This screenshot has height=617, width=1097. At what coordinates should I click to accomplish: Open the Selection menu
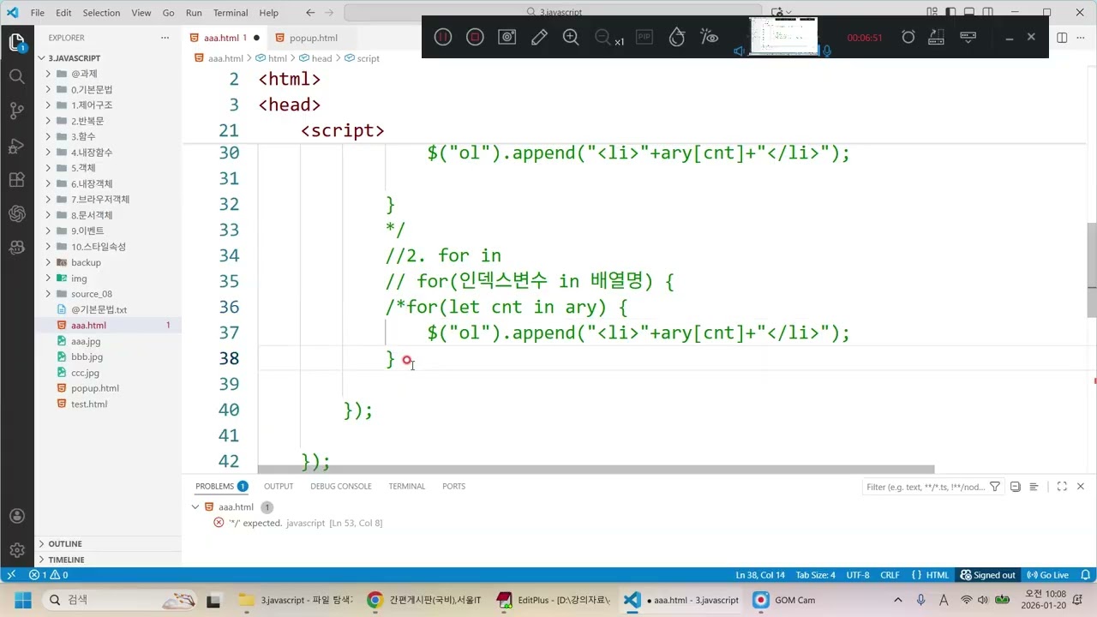(x=101, y=13)
